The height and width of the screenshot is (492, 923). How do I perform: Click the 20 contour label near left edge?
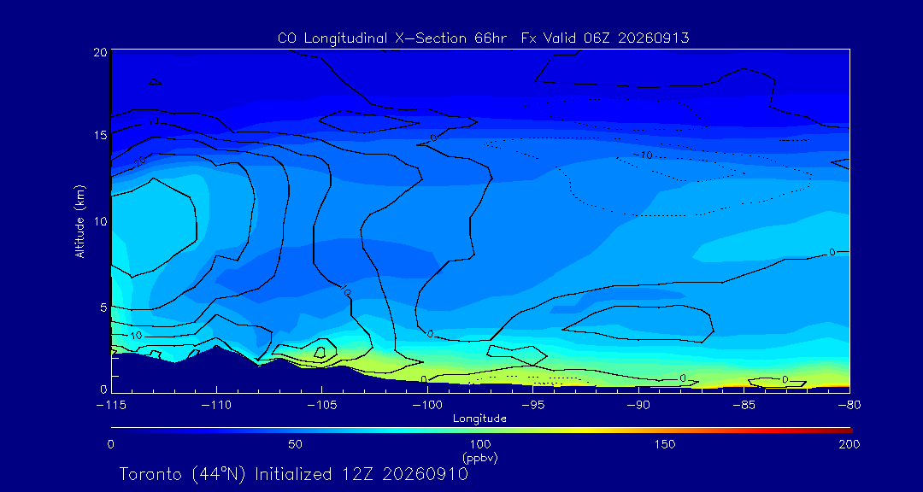(x=139, y=161)
